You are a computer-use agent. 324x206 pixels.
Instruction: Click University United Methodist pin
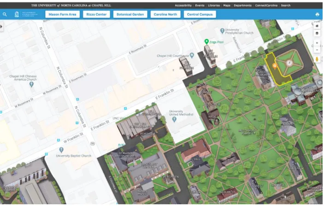pos(174,119)
